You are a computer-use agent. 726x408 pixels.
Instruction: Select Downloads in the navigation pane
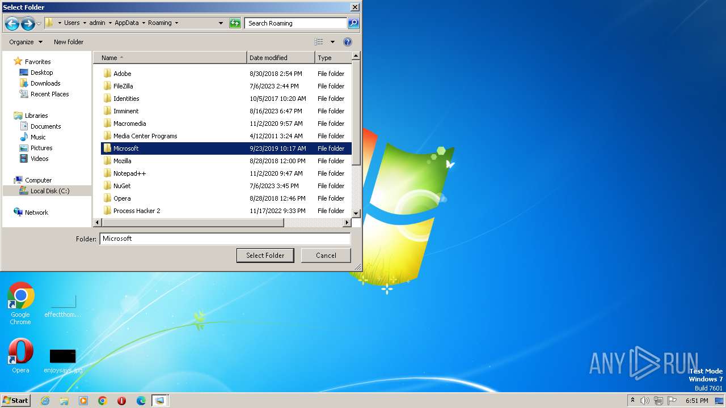click(x=45, y=83)
